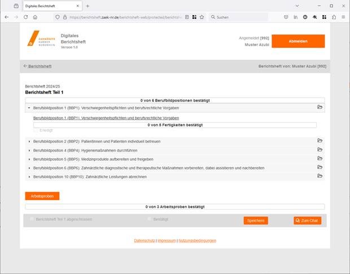Viewport: 350px width, 274px height.
Task: Go back via Berichtsheft link
Action: point(37,66)
